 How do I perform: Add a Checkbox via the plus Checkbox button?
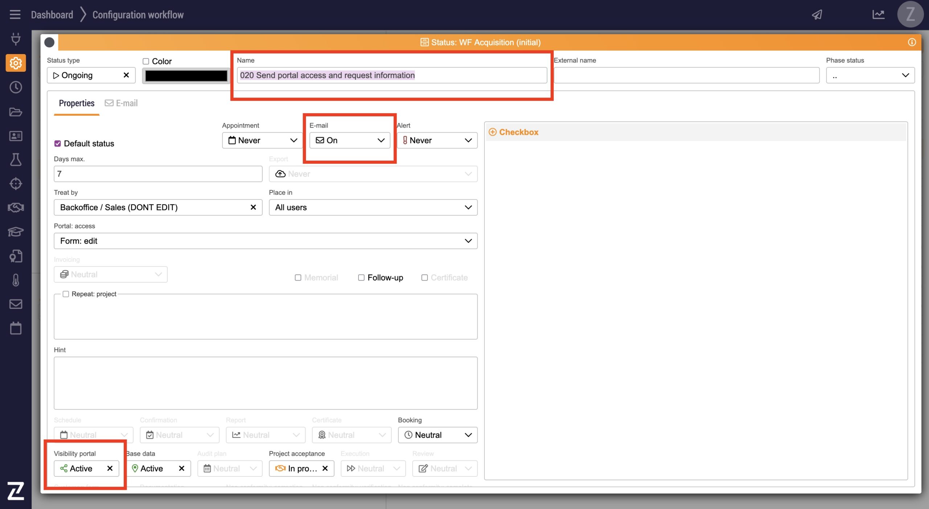pos(513,132)
